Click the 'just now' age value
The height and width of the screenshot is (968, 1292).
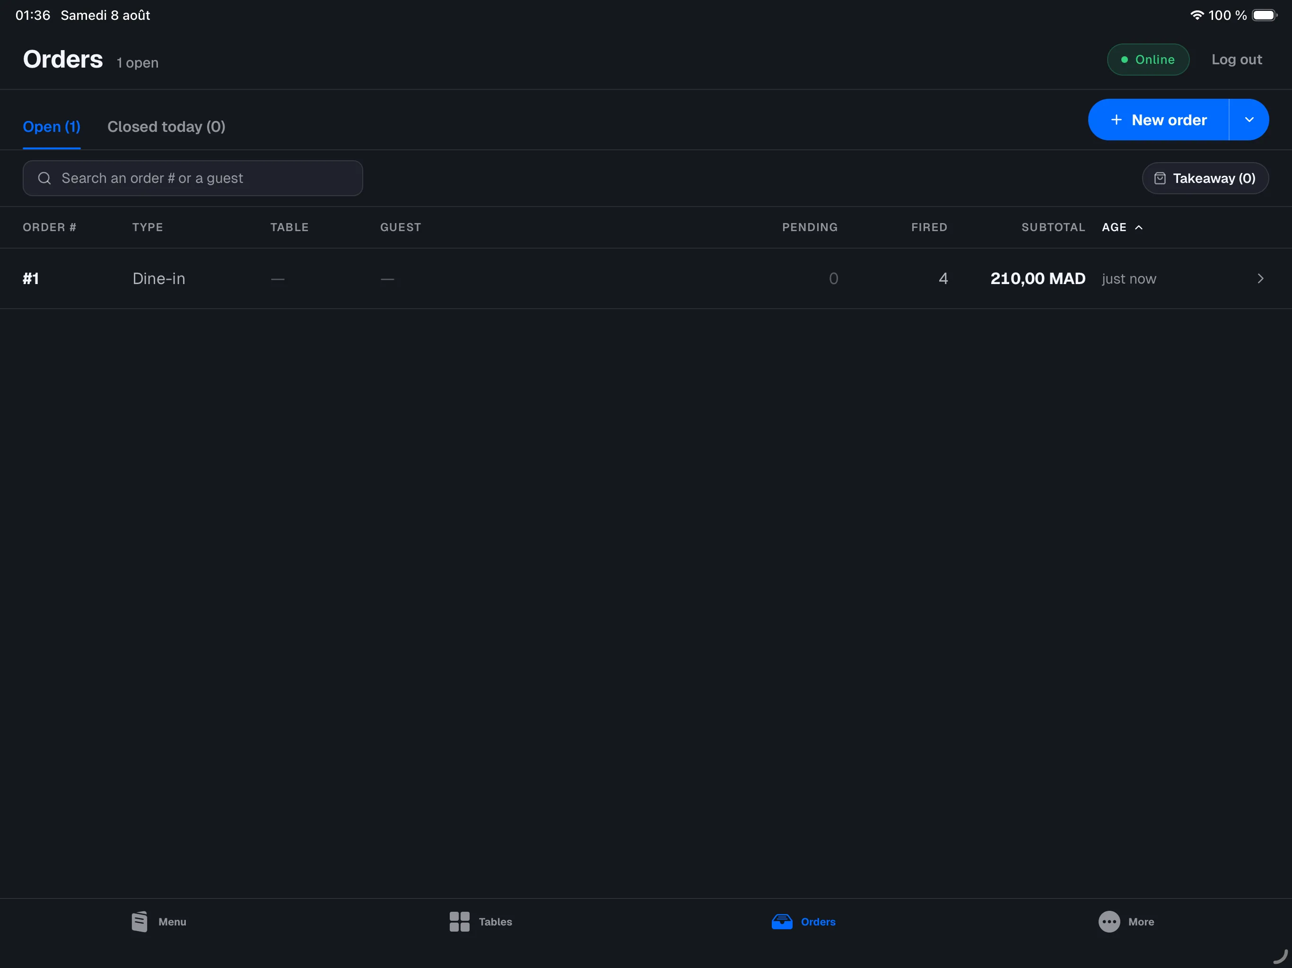click(1128, 279)
